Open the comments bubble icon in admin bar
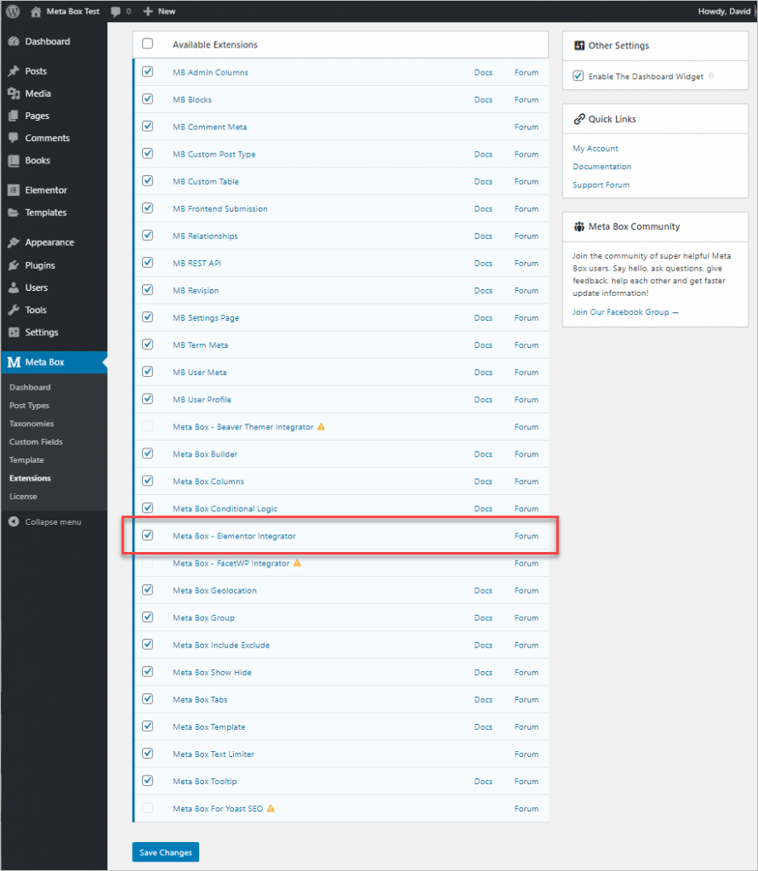The height and width of the screenshot is (871, 758). (116, 11)
